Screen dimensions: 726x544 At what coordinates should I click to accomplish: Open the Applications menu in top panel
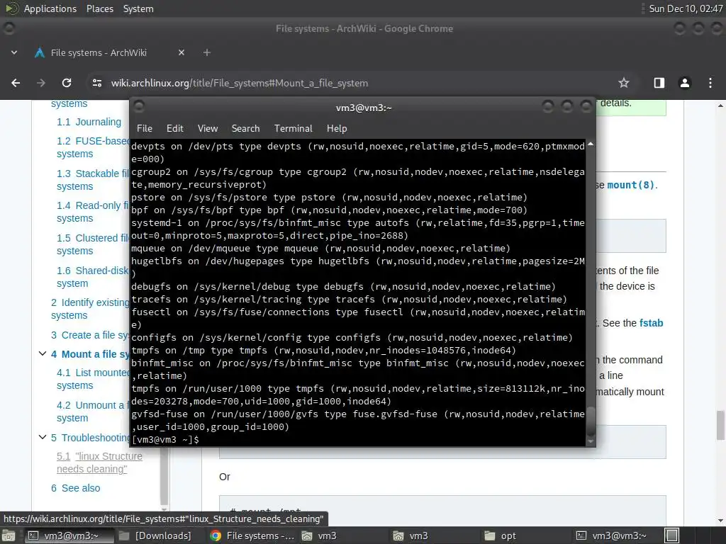tap(50, 8)
